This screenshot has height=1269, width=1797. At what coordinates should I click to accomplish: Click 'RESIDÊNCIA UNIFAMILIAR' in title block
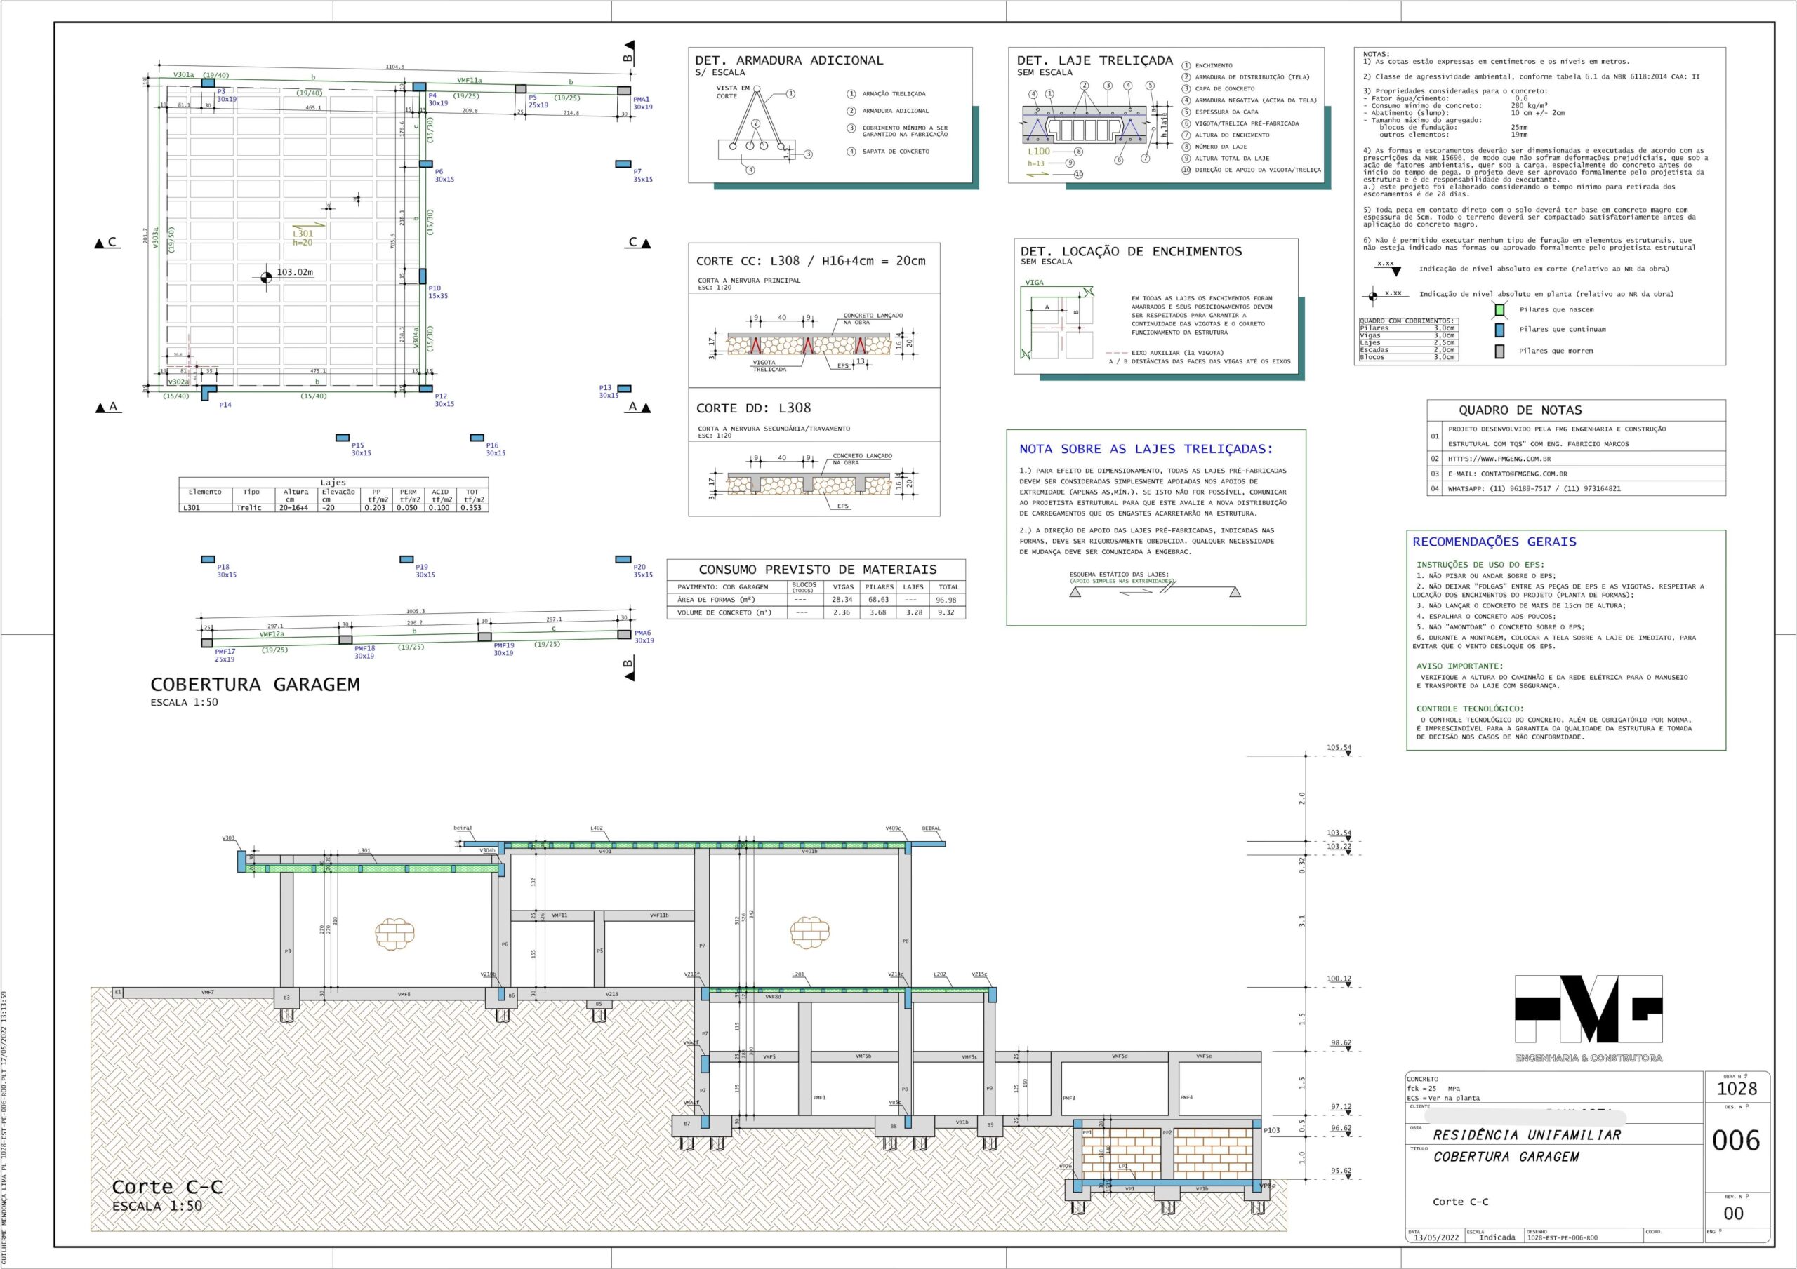pos(1527,1134)
